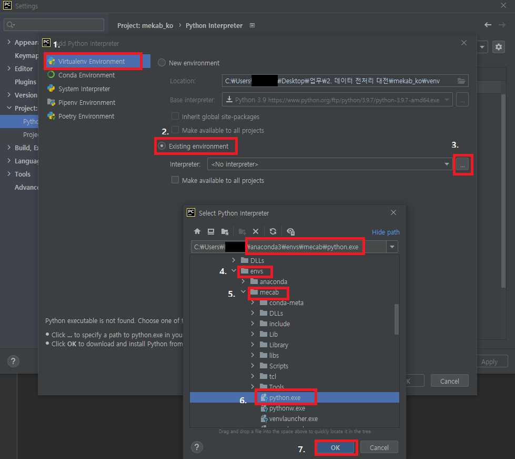Image resolution: width=515 pixels, height=459 pixels.
Task: Click browse button next to Interpreter field
Action: tap(462, 164)
